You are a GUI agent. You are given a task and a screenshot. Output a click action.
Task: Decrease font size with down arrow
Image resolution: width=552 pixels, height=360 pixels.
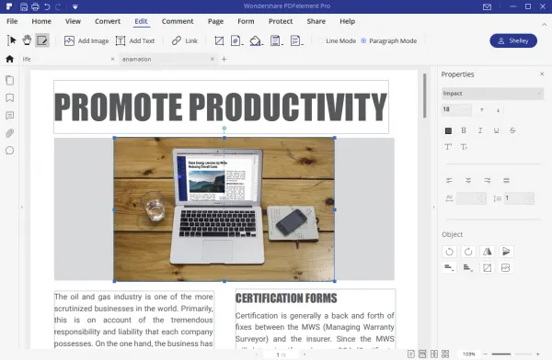[498, 110]
